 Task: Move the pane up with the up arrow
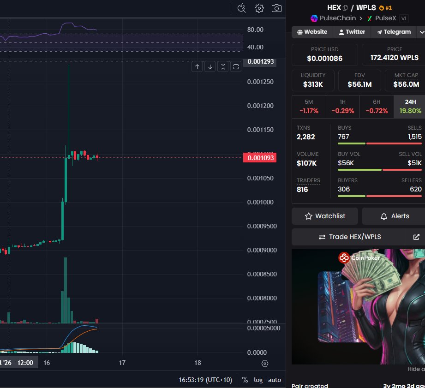click(198, 66)
